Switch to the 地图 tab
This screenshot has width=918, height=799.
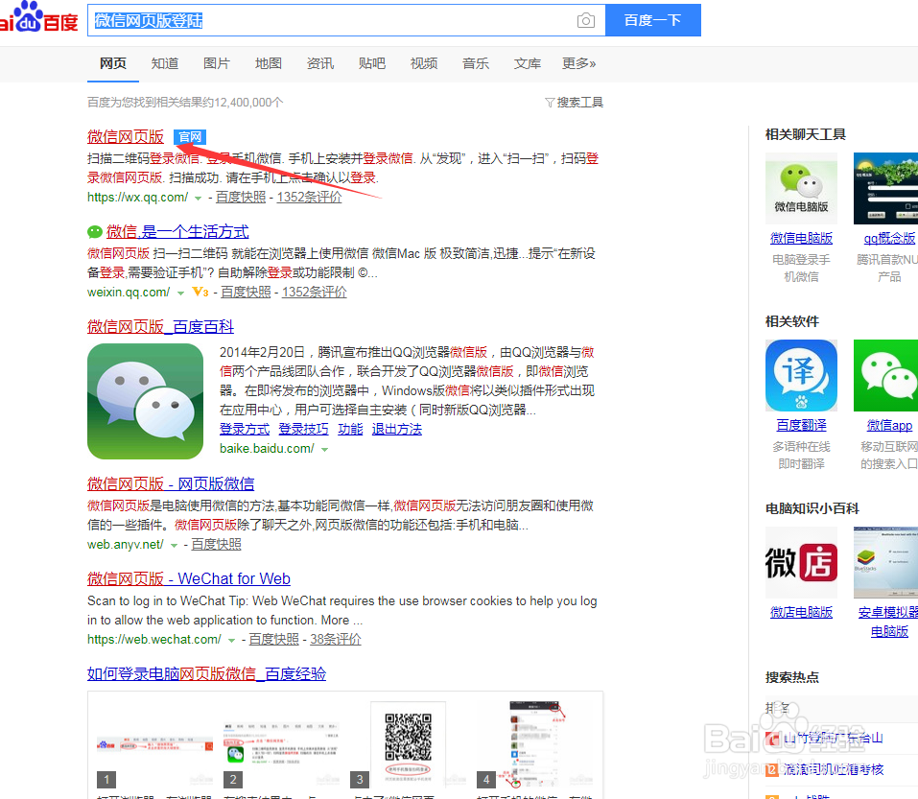269,63
